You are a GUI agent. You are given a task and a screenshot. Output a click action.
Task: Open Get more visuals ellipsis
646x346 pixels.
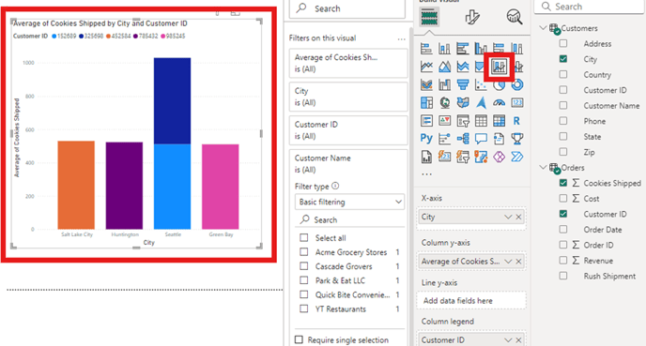427,174
